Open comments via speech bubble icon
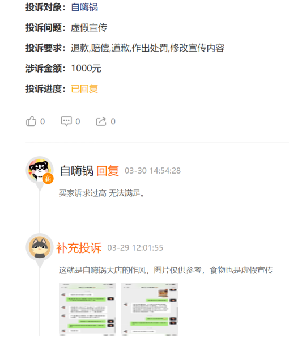Screen dimensions: 289x337 pyautogui.click(x=66, y=121)
